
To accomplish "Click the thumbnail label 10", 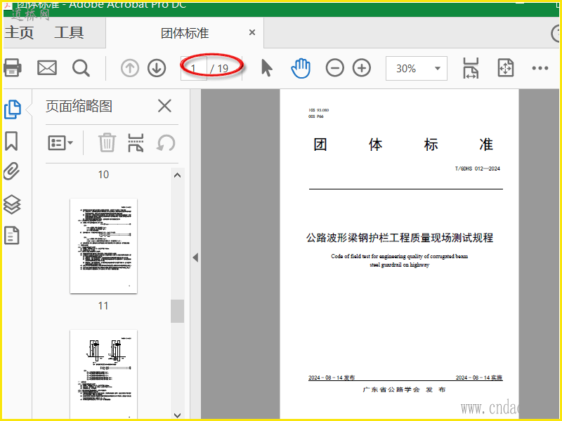I will tap(103, 175).
